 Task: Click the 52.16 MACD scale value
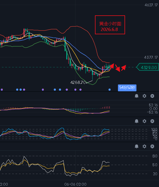tap(153, 105)
